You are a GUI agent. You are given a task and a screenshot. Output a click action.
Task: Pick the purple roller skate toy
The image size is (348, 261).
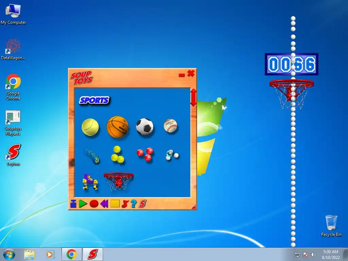point(90,182)
